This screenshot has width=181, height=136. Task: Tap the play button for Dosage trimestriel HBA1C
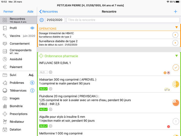(175, 35)
